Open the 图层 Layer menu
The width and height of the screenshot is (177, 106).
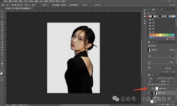pos(21,1)
